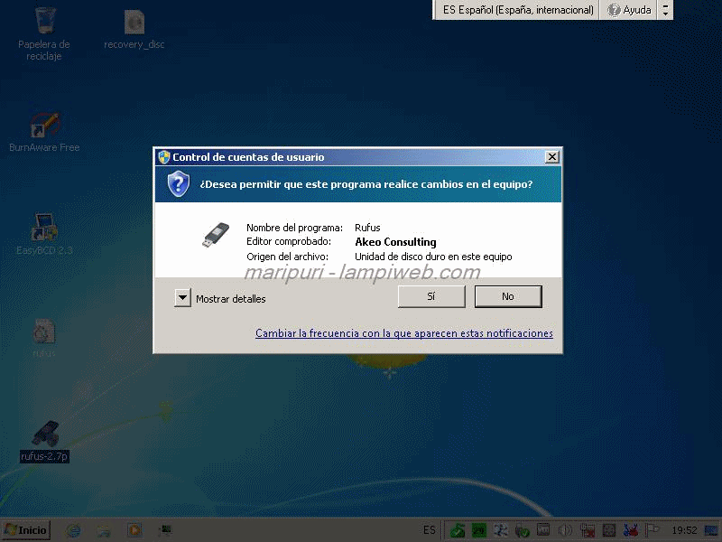Viewport: 722px width, 542px height.
Task: Select rufus-2.7p executable icon
Action: coord(44,441)
